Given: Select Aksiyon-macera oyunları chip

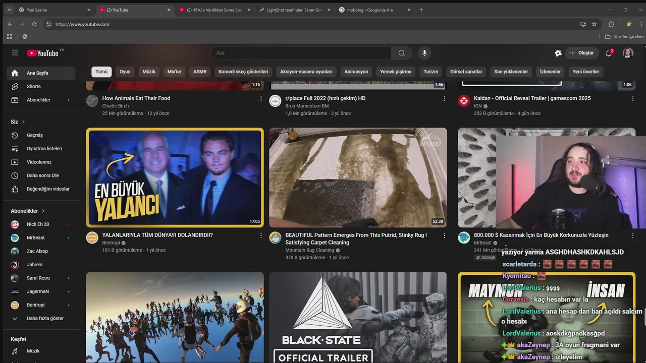Looking at the screenshot, I should coord(306,72).
